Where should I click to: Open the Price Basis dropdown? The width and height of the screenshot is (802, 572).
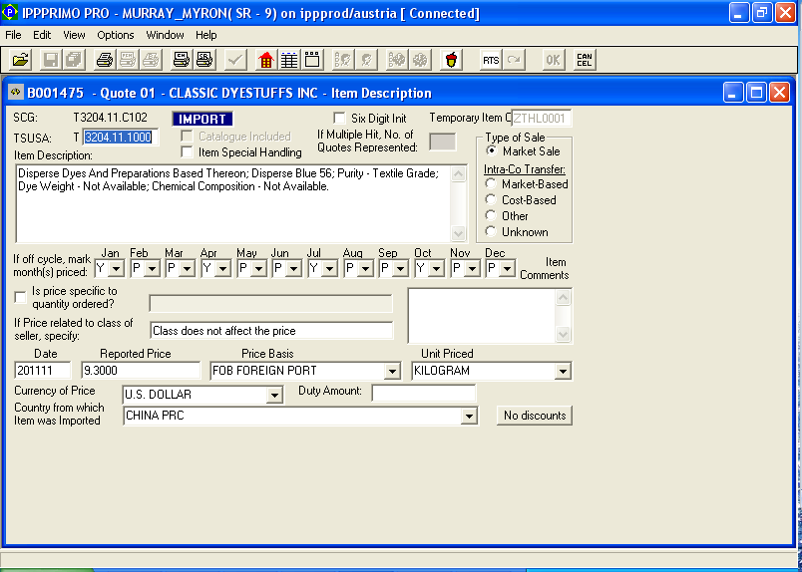click(391, 371)
